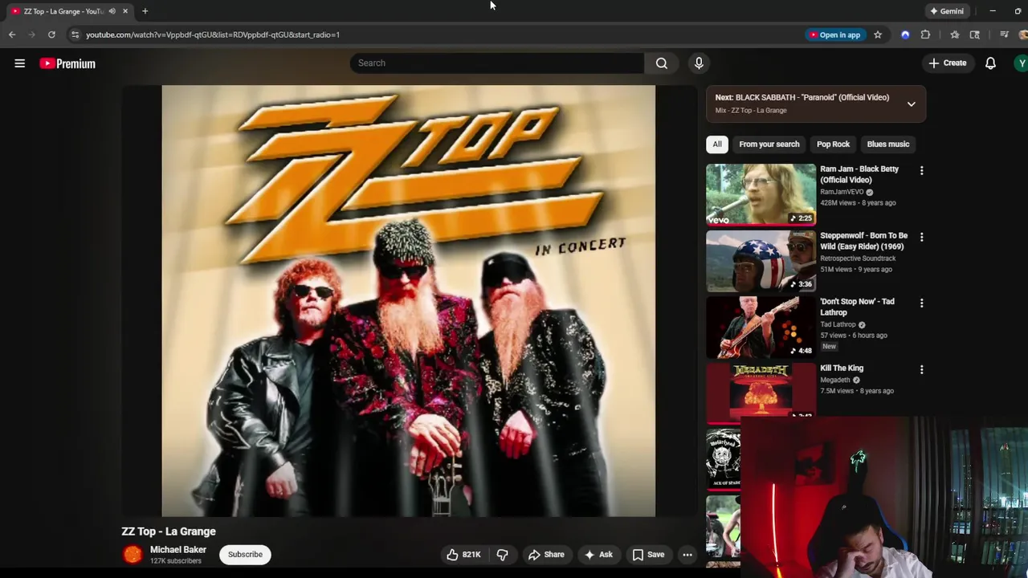
Task: Click the Ask button
Action: tap(598, 554)
